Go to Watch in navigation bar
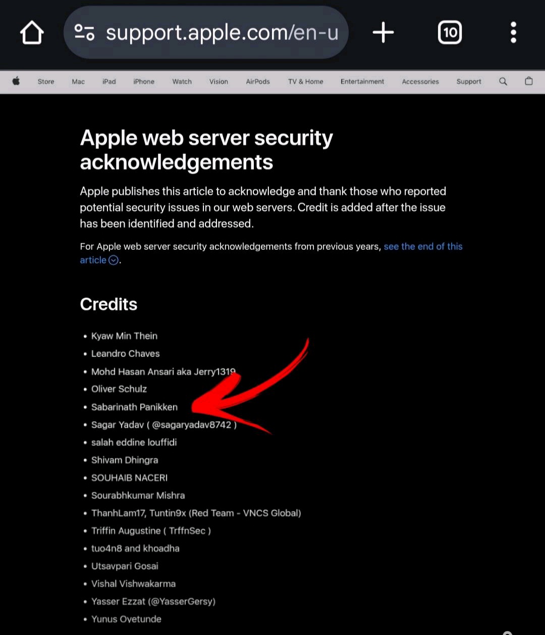This screenshot has width=545, height=635. [182, 82]
